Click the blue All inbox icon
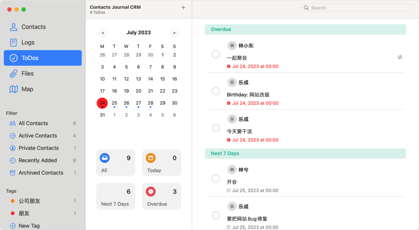Image resolution: width=419 pixels, height=230 pixels. (105, 158)
